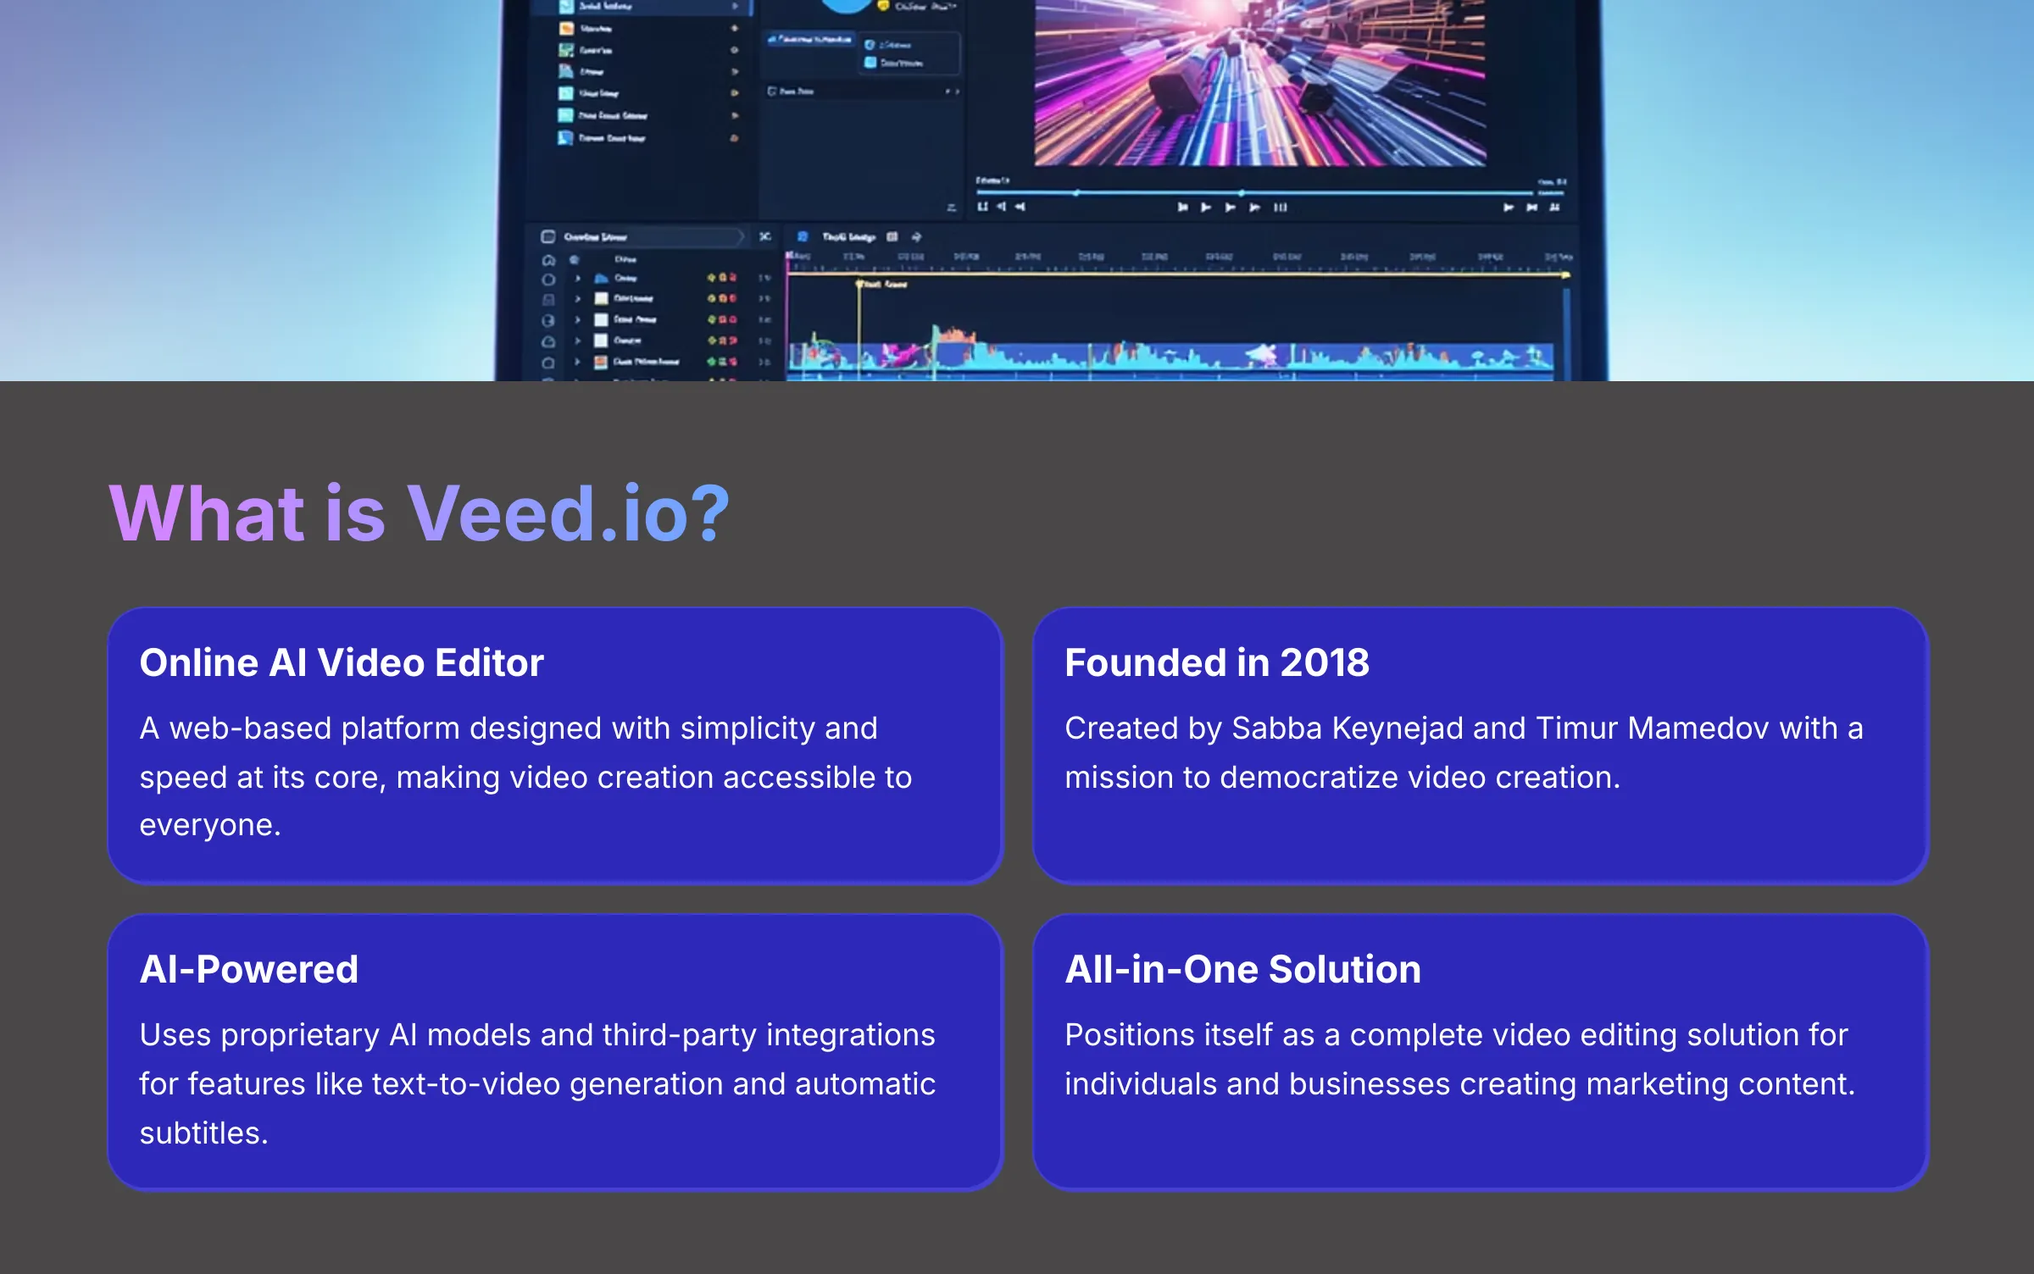This screenshot has width=2034, height=1274.
Task: Click the neon tunnel video preview in the editor mockup
Action: tap(1259, 82)
